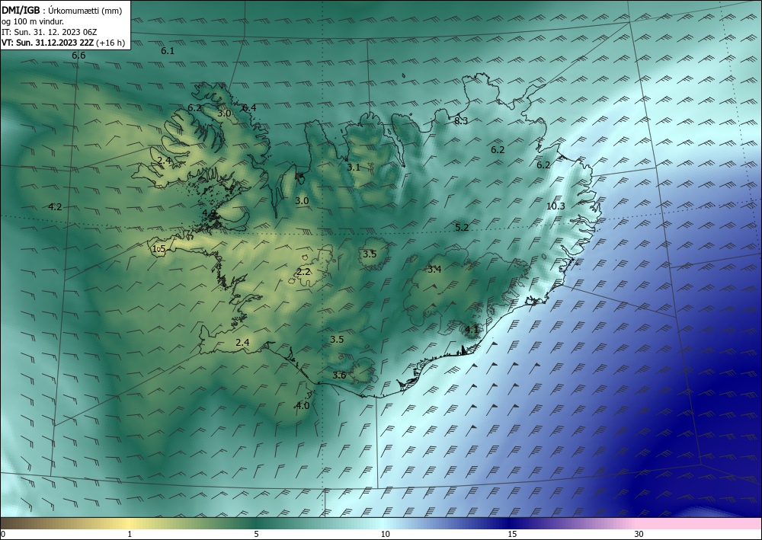Screen dimensions: 762x540
Task: Click the 5.2 value label
Action: [462, 227]
